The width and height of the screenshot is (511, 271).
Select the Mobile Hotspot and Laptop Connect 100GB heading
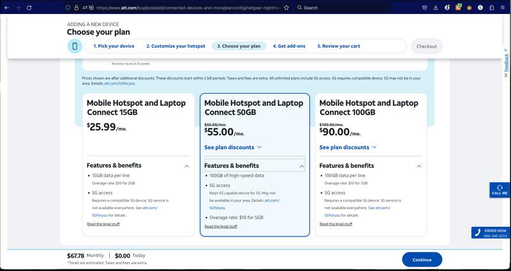pyautogui.click(x=369, y=108)
